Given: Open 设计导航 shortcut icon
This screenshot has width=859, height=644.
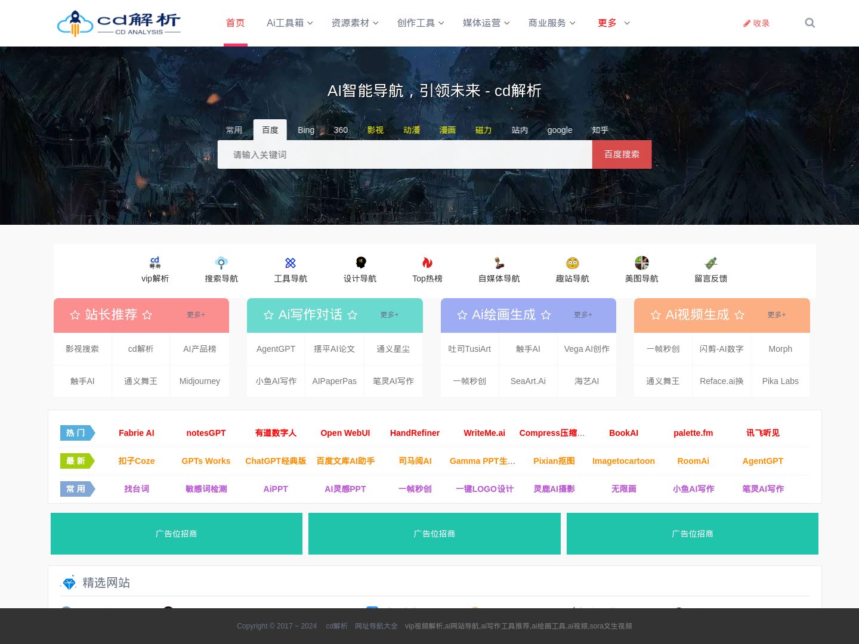Looking at the screenshot, I should 360,262.
